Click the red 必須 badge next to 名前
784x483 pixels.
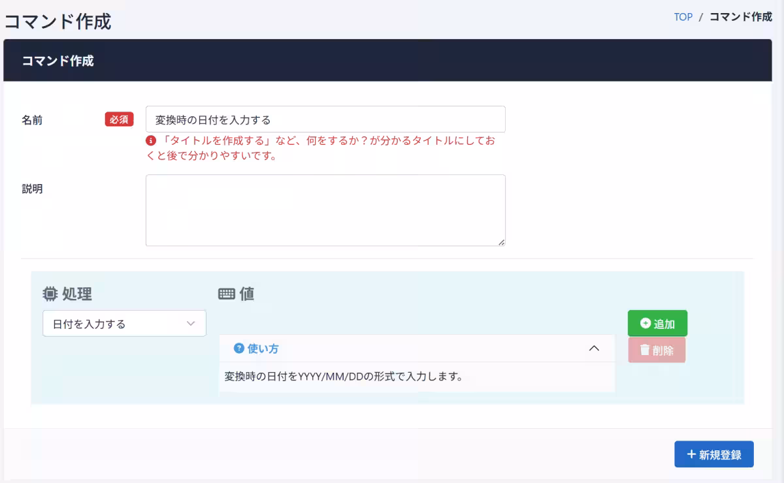(119, 119)
